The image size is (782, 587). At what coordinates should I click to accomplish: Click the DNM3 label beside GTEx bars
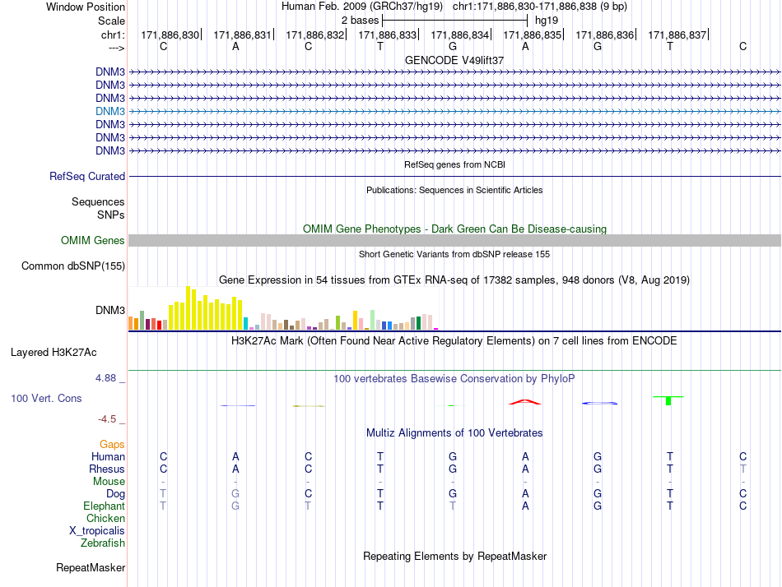click(110, 311)
